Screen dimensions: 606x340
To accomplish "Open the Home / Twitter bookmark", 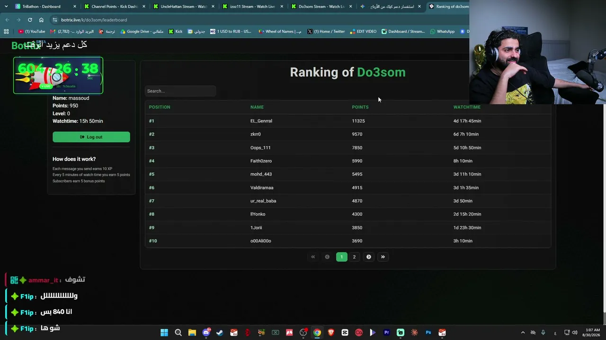I will coord(326,32).
